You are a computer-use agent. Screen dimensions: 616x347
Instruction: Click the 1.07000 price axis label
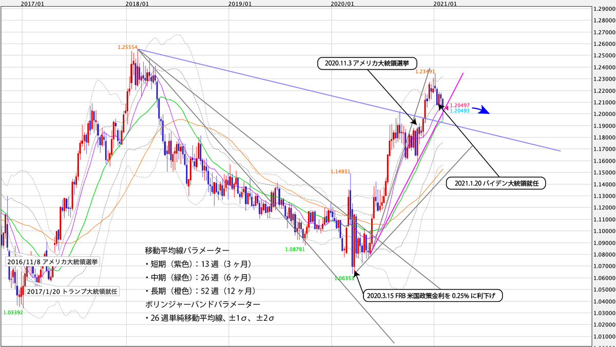(604, 266)
